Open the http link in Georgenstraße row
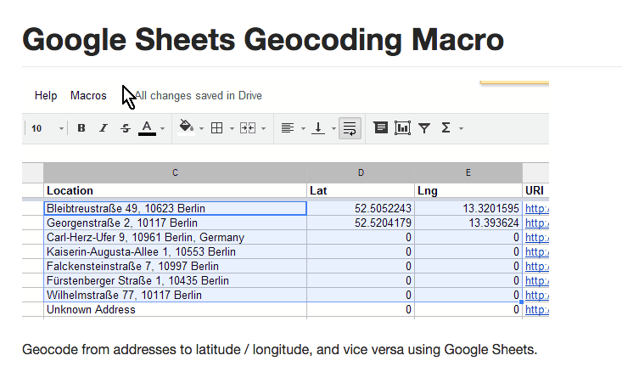The height and width of the screenshot is (389, 622). (x=536, y=223)
